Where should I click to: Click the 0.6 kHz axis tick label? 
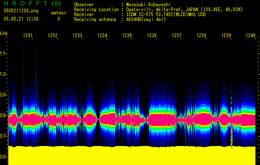(3, 157)
